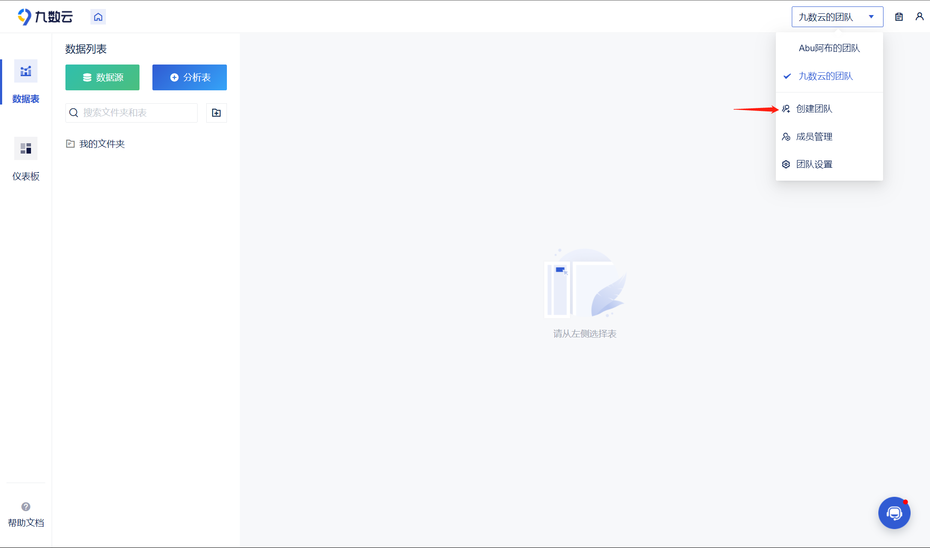Viewport: 930px width, 548px height.
Task: Open 成员管理 member management
Action: click(814, 137)
